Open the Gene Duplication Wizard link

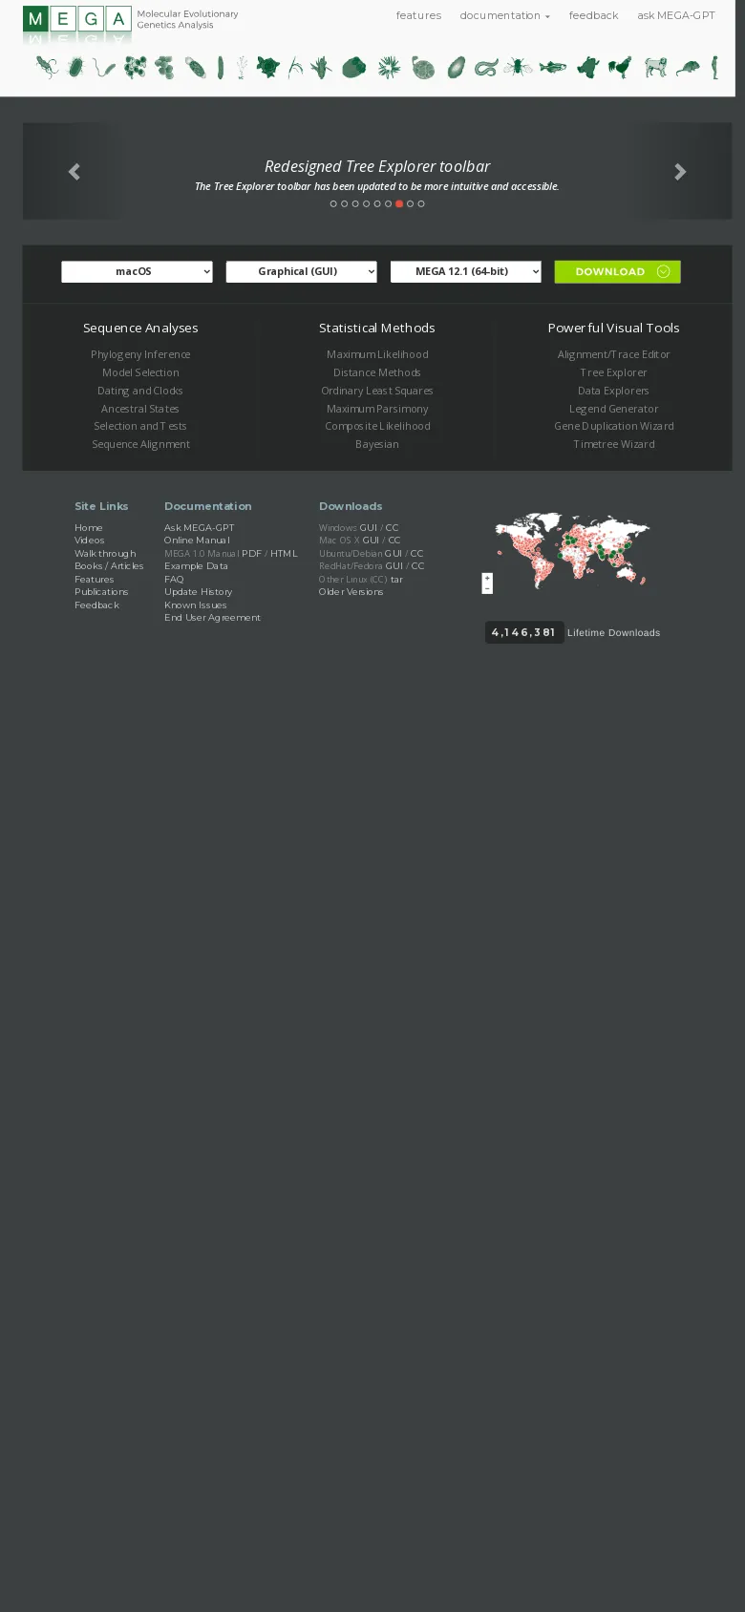[613, 426]
